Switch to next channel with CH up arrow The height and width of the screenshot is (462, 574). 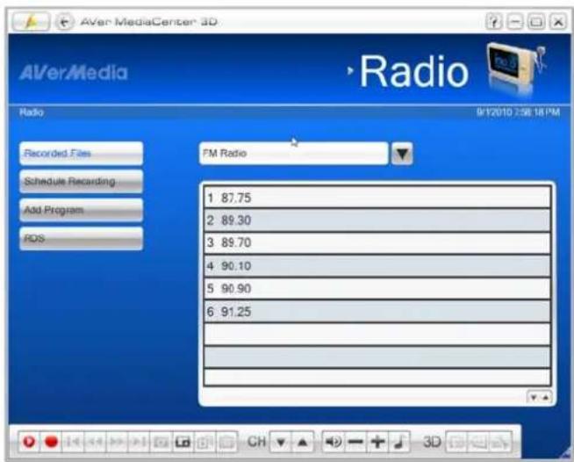pyautogui.click(x=303, y=442)
